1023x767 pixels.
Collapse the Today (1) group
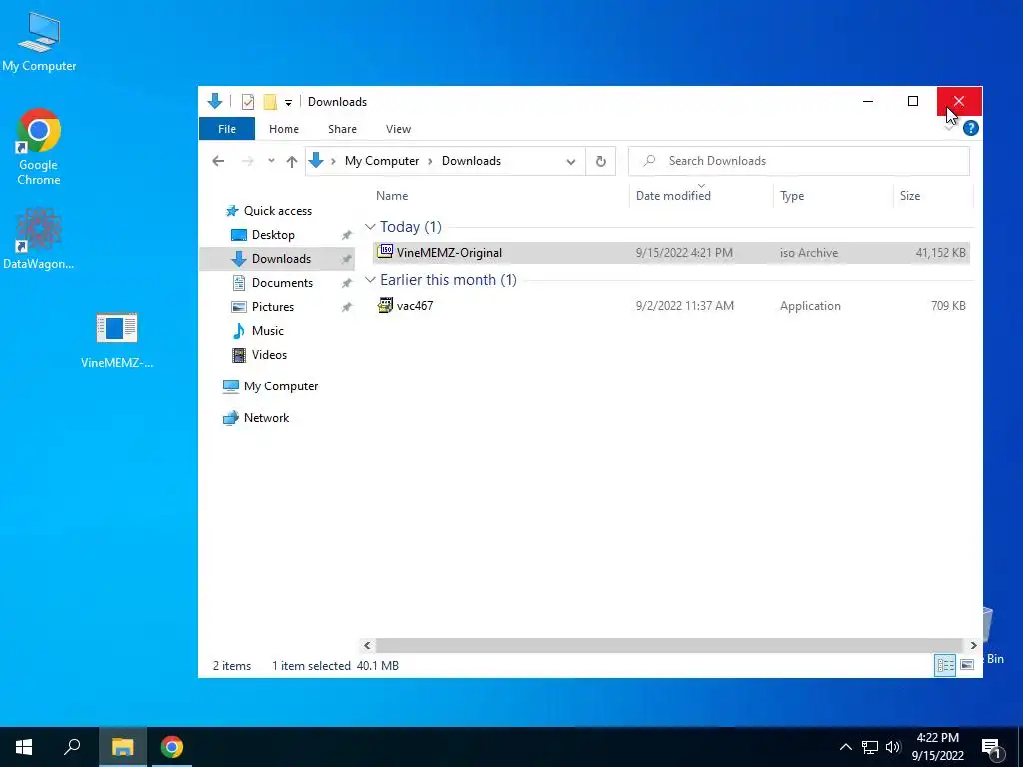coord(370,227)
